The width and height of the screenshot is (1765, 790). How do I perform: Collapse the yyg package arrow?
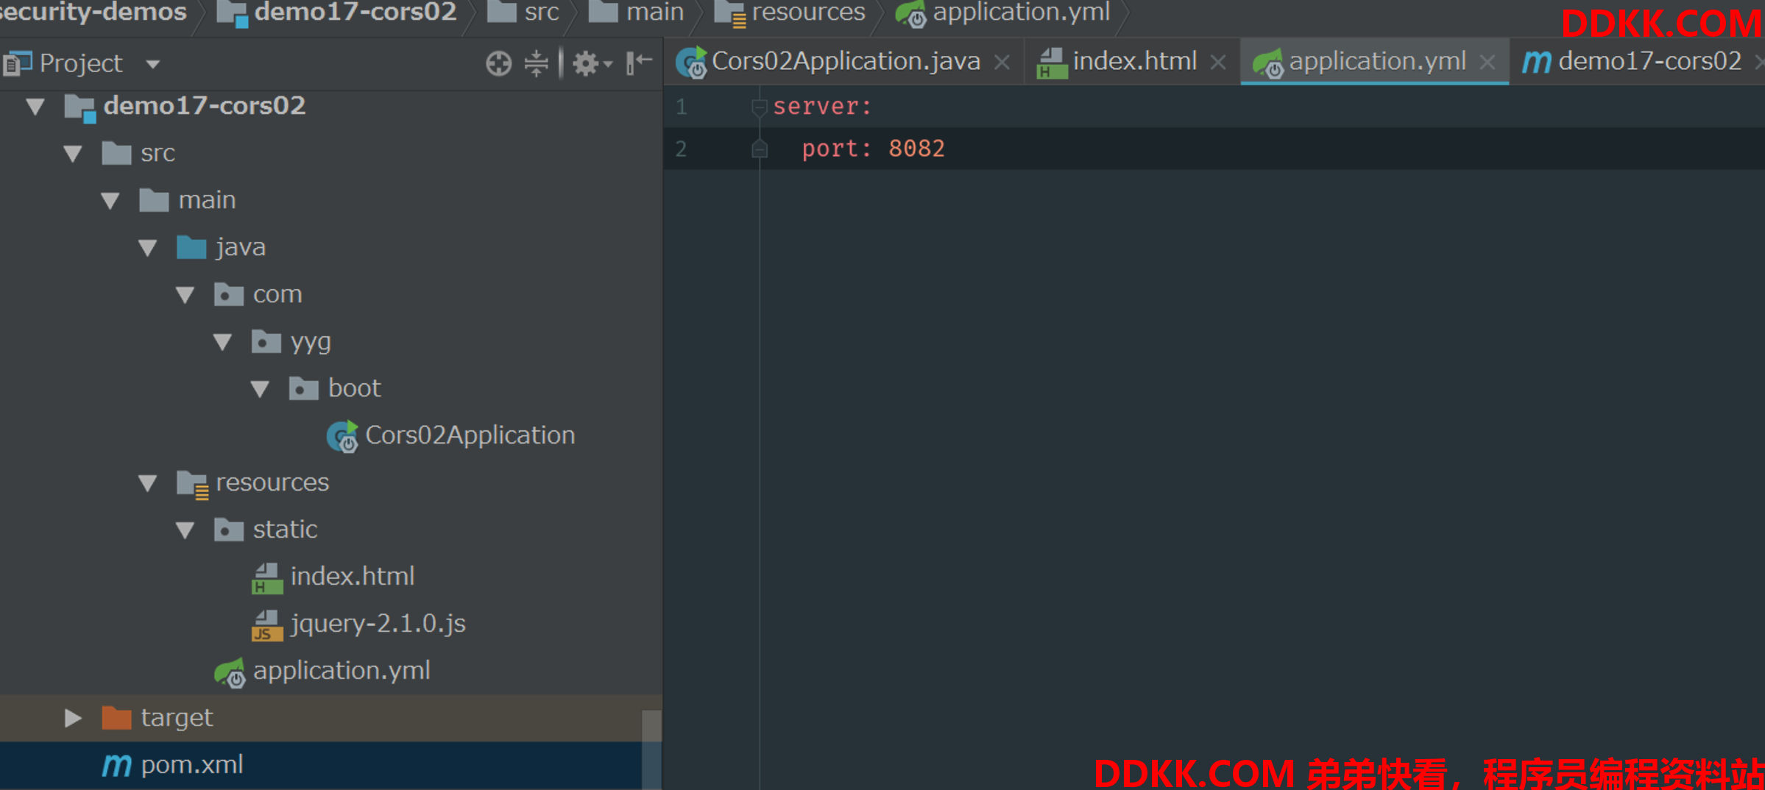pyautogui.click(x=222, y=342)
